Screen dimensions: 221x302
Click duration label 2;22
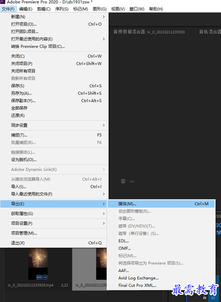[x=65, y=285]
